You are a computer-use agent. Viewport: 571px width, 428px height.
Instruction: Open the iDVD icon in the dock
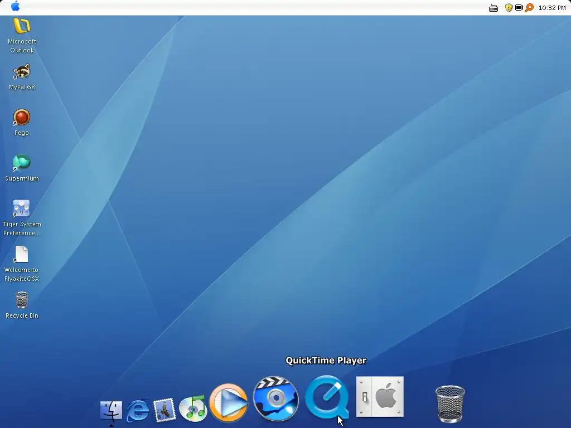tap(276, 399)
